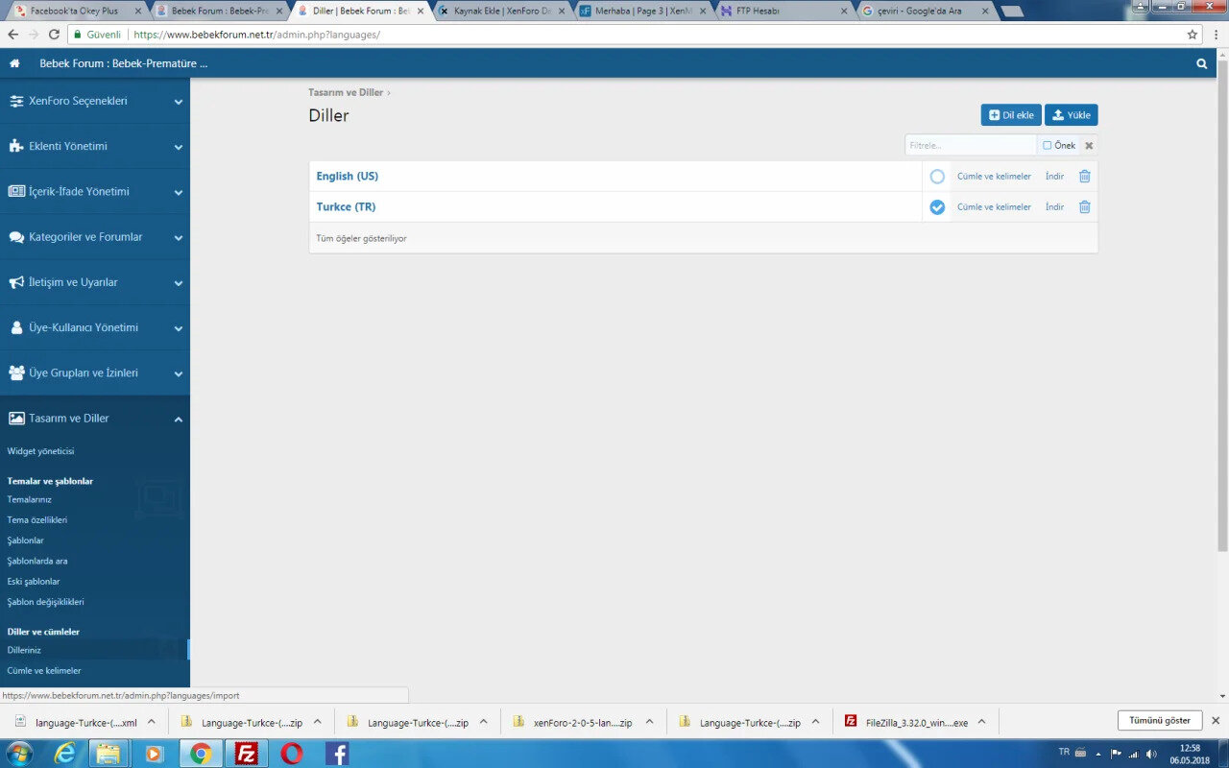Open Şablonlar in the sidebar menu

tap(25, 540)
